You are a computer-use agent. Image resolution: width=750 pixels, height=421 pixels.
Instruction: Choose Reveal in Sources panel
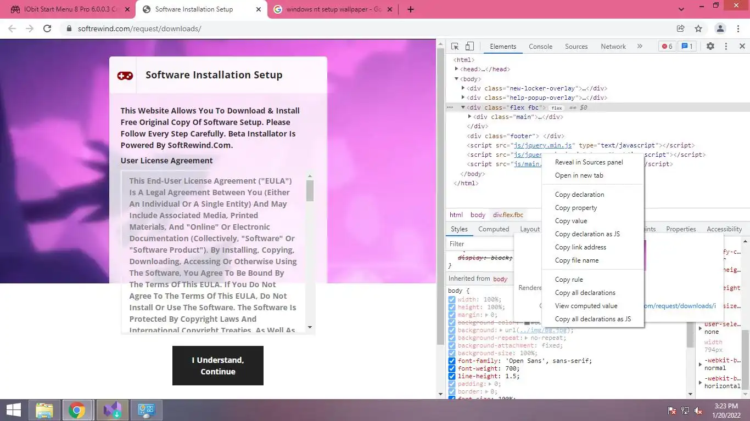[589, 162]
